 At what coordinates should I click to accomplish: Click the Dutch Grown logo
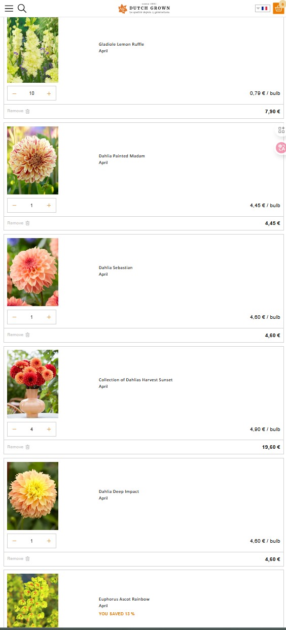pos(144,8)
